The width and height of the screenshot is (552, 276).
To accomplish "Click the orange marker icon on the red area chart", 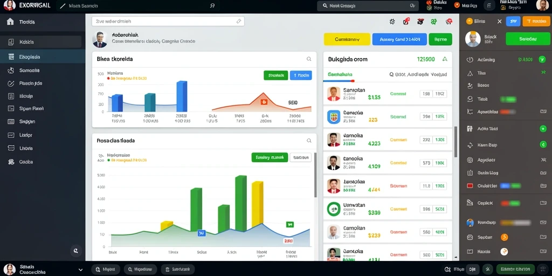I will (x=264, y=102).
